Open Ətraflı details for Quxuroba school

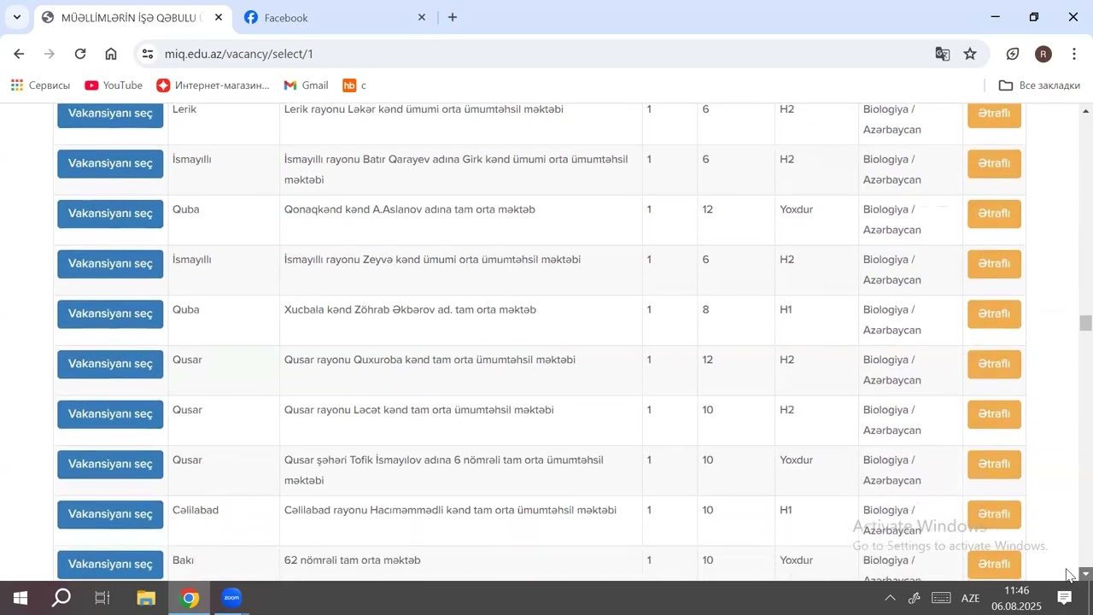pyautogui.click(x=994, y=364)
